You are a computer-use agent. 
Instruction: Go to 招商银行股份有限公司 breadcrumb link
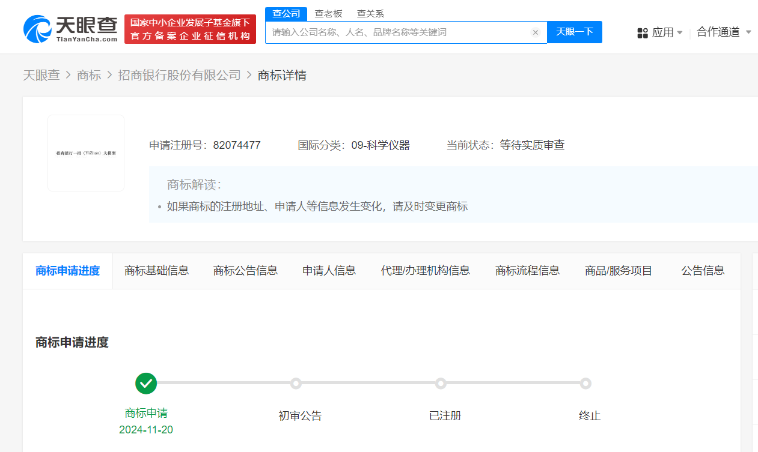coord(179,75)
